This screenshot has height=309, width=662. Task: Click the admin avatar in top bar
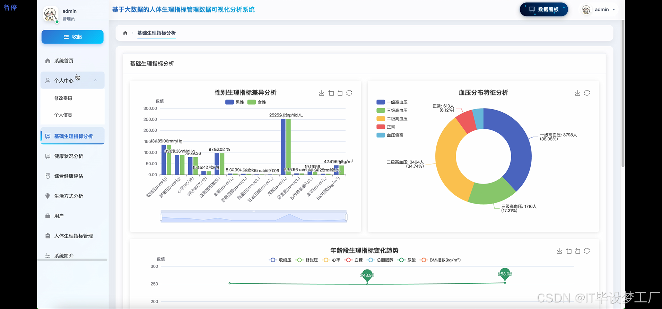pos(586,10)
